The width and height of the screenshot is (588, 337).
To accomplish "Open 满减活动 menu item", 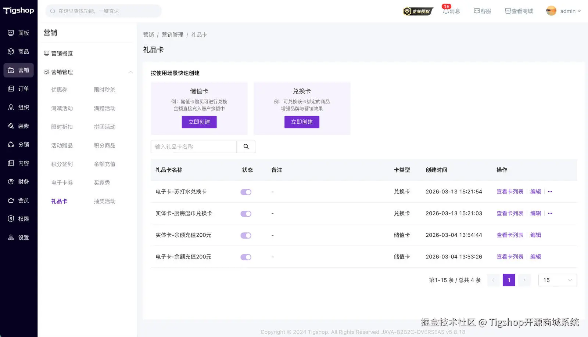I will pyautogui.click(x=62, y=108).
